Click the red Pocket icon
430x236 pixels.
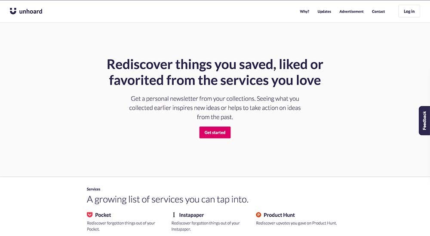pyautogui.click(x=89, y=215)
